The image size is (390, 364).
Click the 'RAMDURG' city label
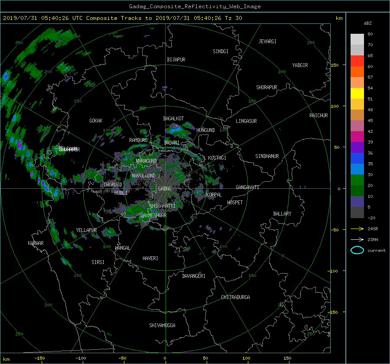138,140
